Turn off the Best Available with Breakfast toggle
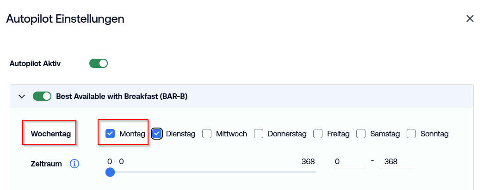This screenshot has height=190, width=483. click(42, 96)
